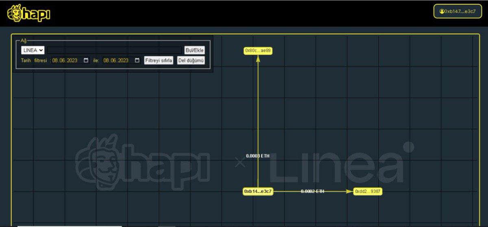Image resolution: width=488 pixels, height=227 pixels.
Task: Click the 0.0003 ETH edge label
Action: 257,156
